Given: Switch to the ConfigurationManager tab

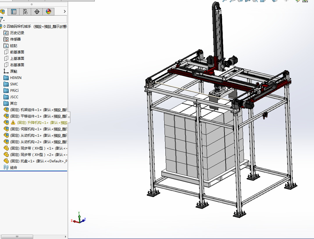Looking at the screenshot, I should (25, 12).
